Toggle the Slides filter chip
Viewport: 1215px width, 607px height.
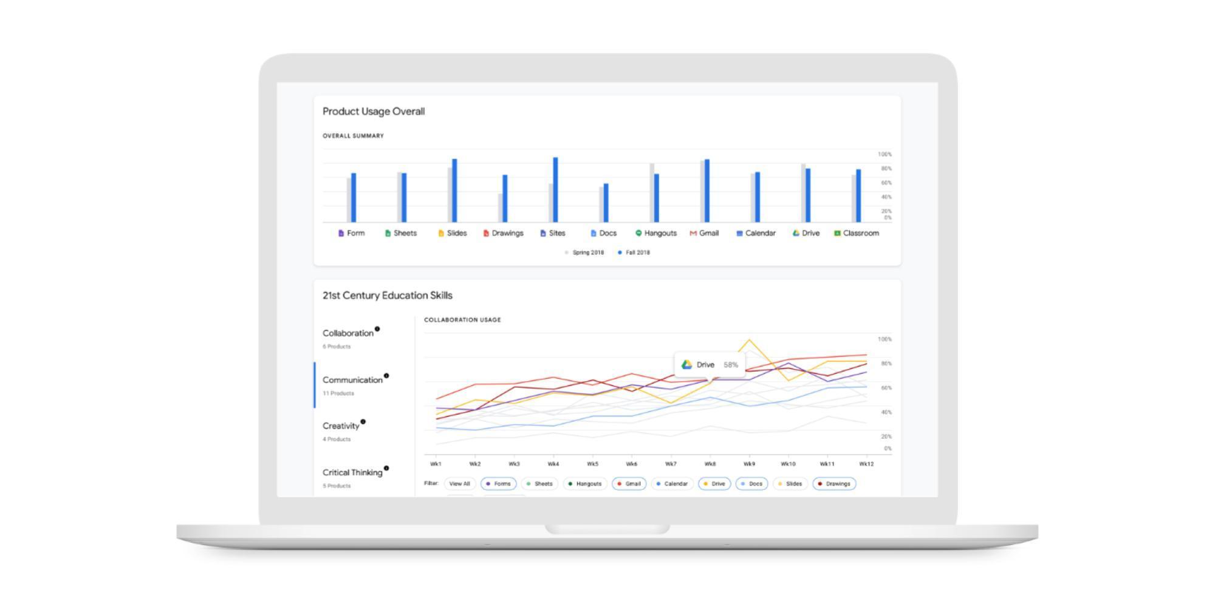click(790, 484)
